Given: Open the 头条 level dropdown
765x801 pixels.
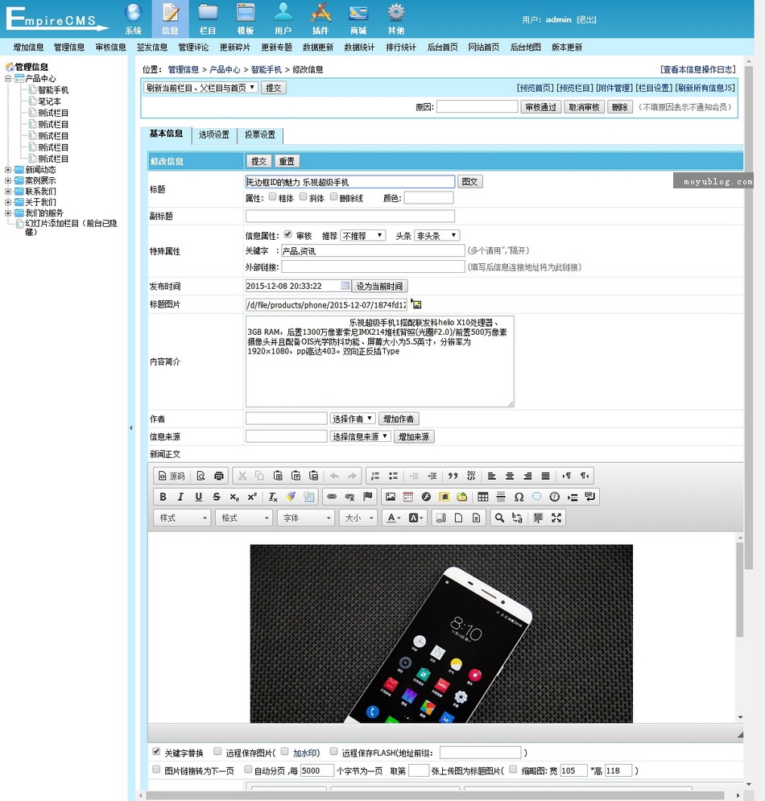Looking at the screenshot, I should (x=437, y=236).
